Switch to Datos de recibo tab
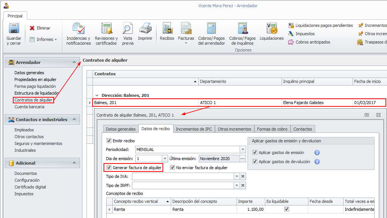This screenshot has height=218, width=387. (x=156, y=129)
